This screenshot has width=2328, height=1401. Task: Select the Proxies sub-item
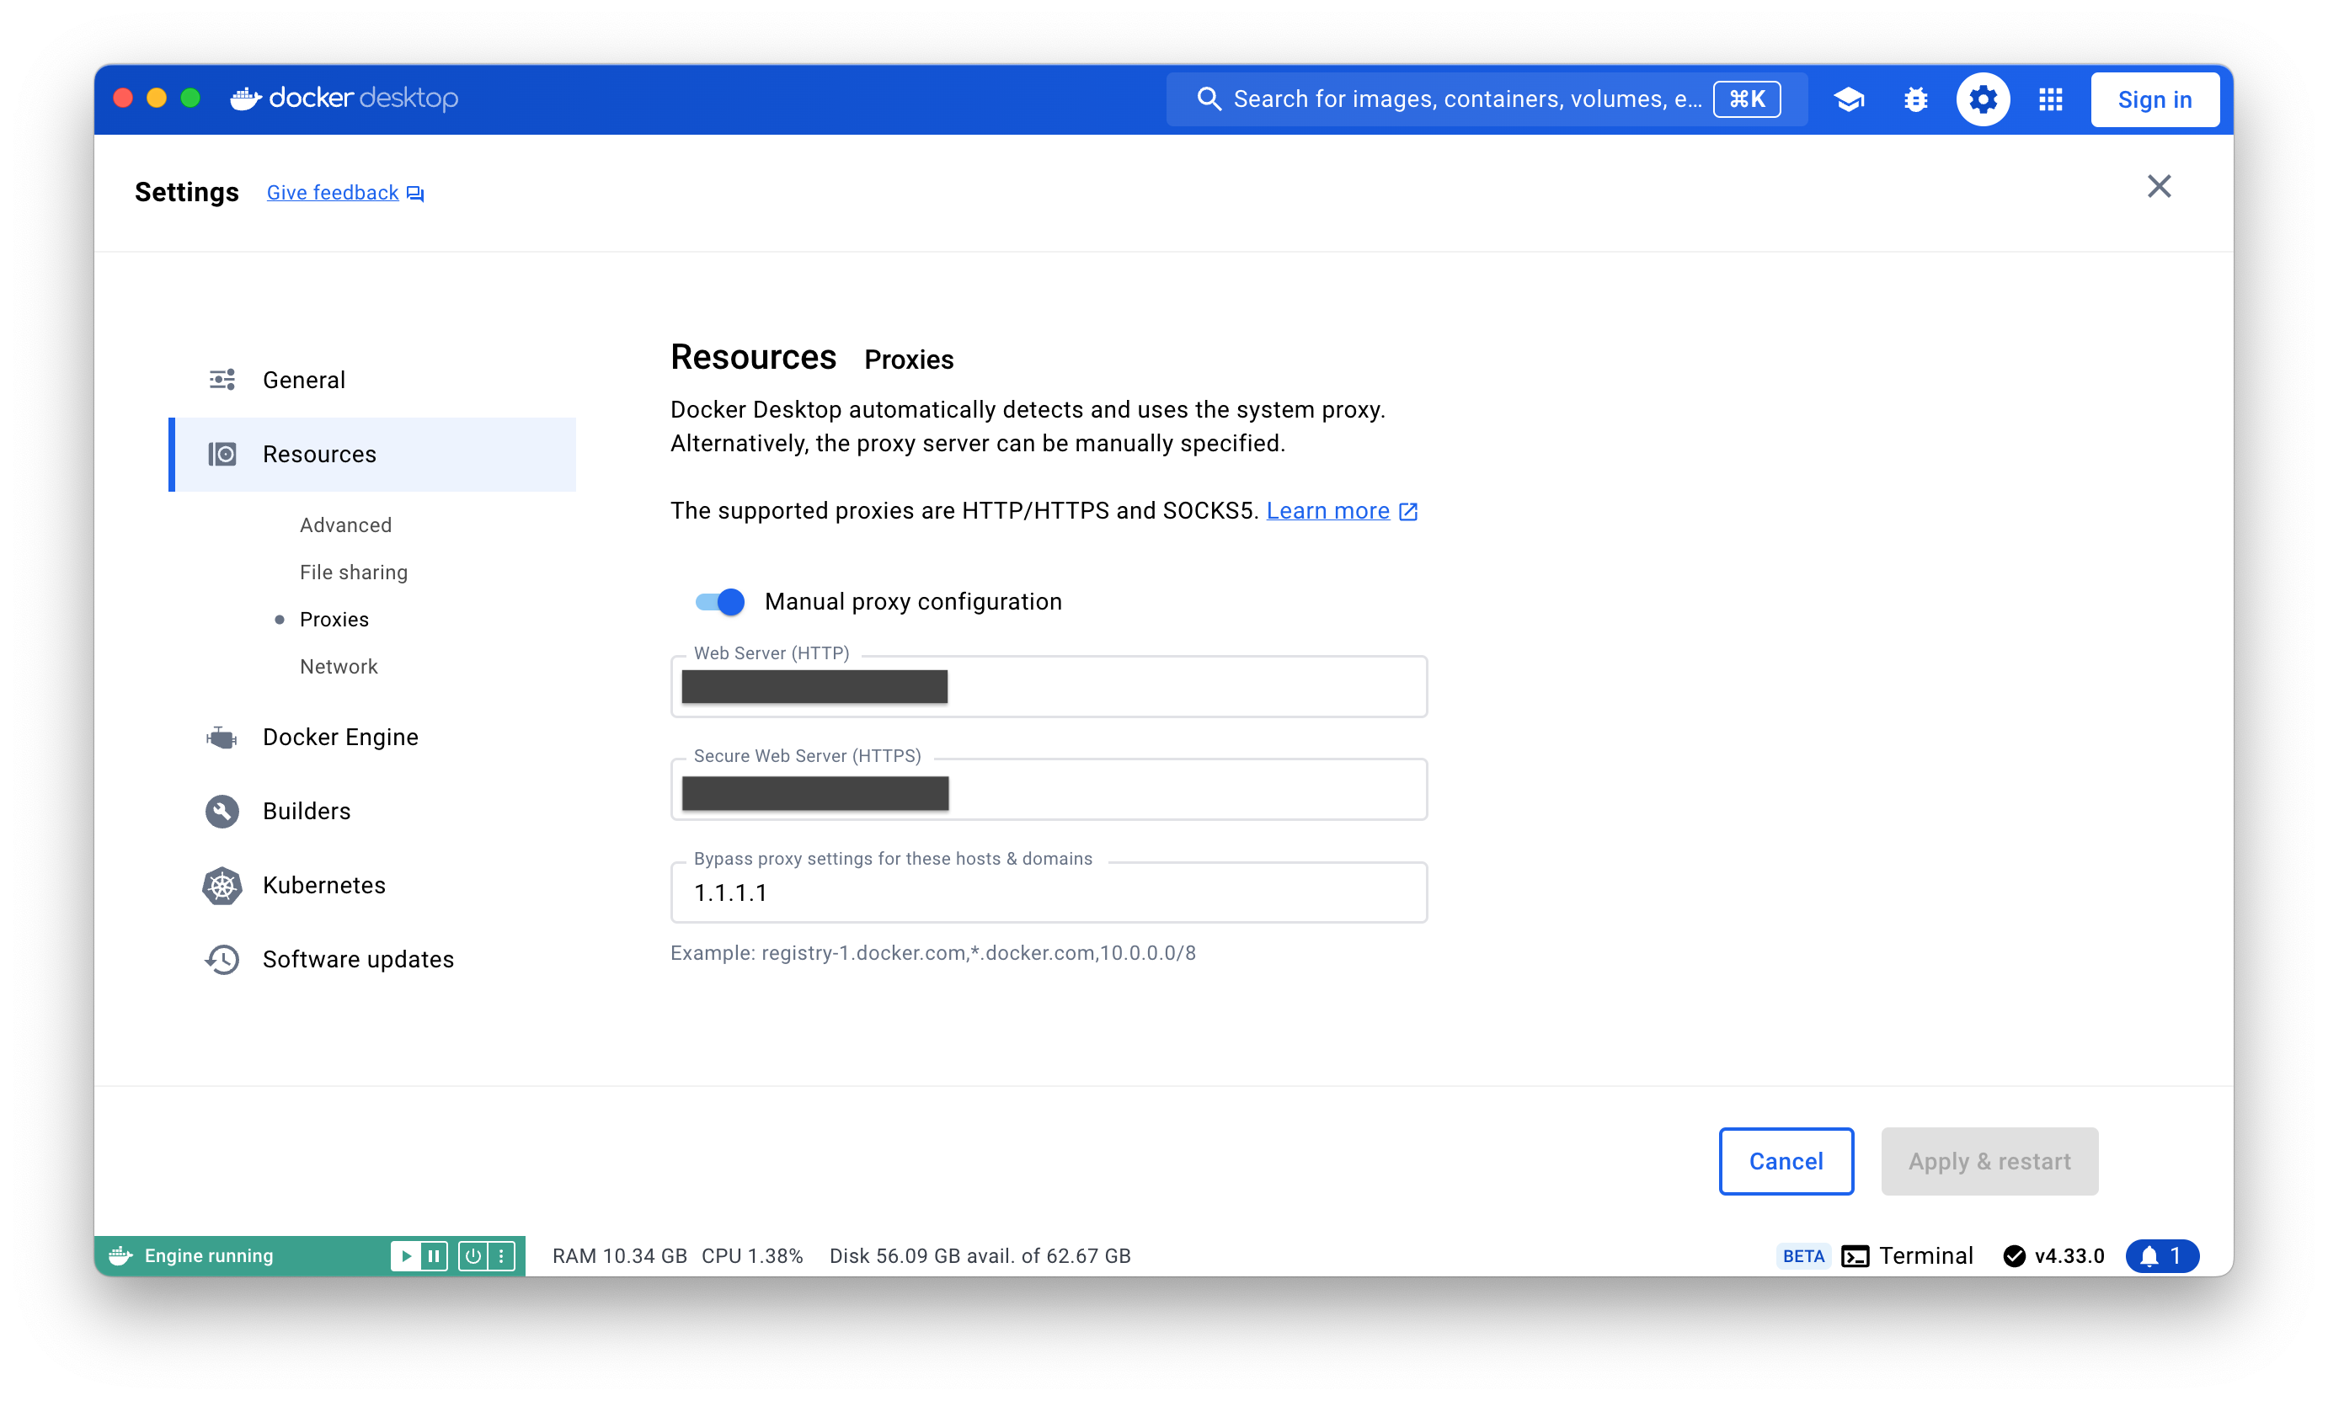click(x=334, y=620)
